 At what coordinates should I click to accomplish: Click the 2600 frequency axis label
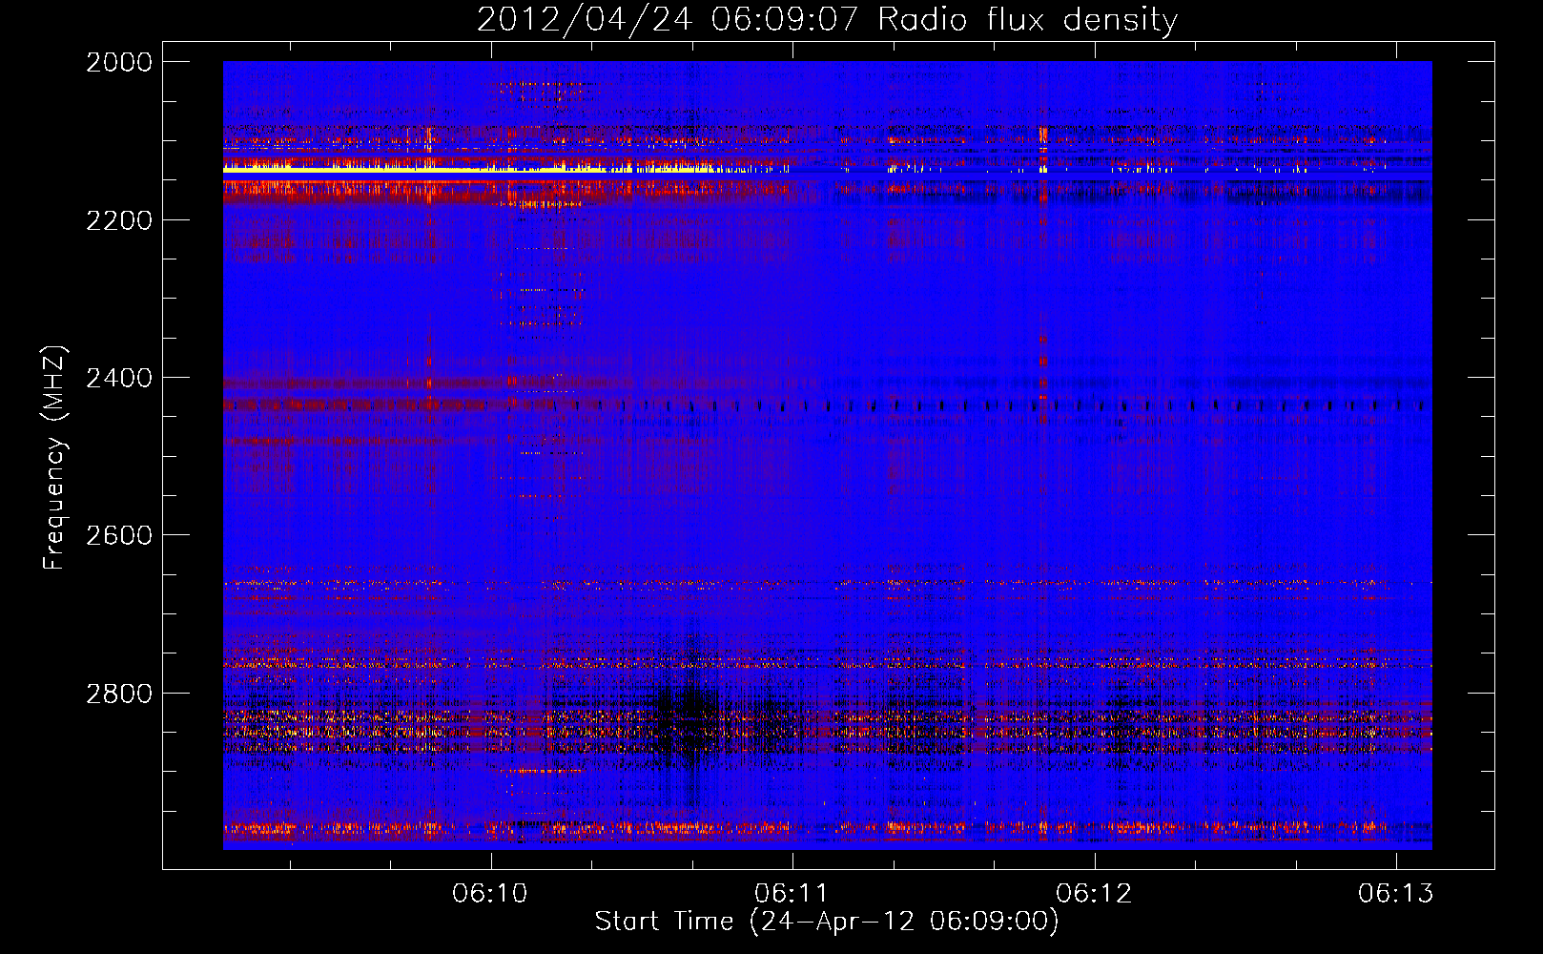[119, 535]
